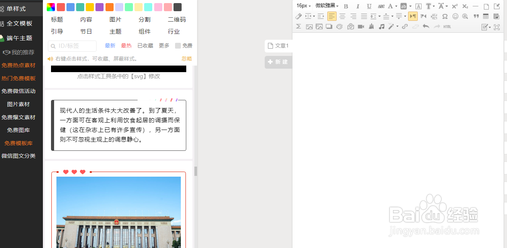
Task: Switch to HTML source view
Action: point(447,27)
